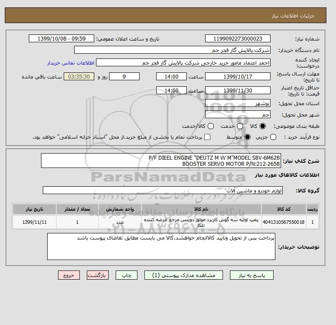Choose the متوسط purchase type radio
Screen dimensions: 336x325
(x=247, y=137)
